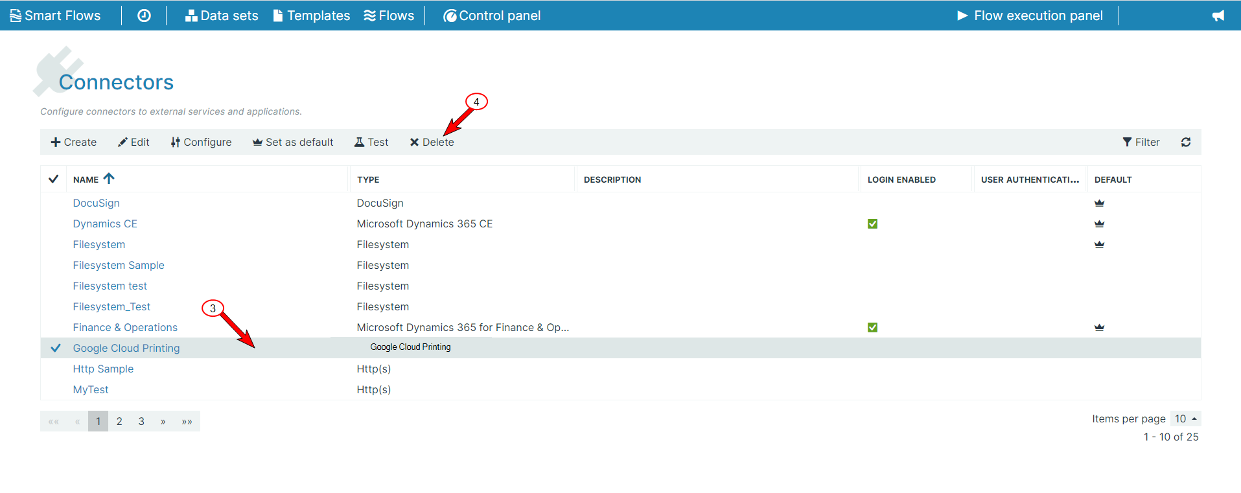
Task: Click Set as default
Action: (293, 142)
